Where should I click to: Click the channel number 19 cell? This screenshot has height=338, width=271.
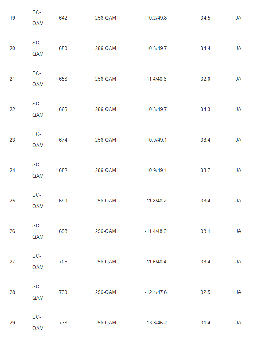(12, 18)
